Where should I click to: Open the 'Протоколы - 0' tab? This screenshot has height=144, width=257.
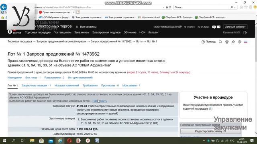pyautogui.click(x=110, y=85)
